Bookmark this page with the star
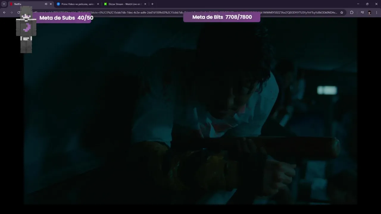 [x=342, y=12]
